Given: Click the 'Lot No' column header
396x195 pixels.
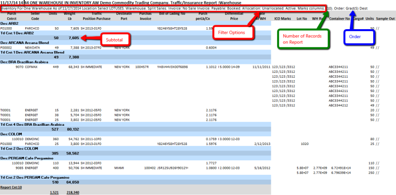Looking at the screenshot, I should click(x=301, y=19).
